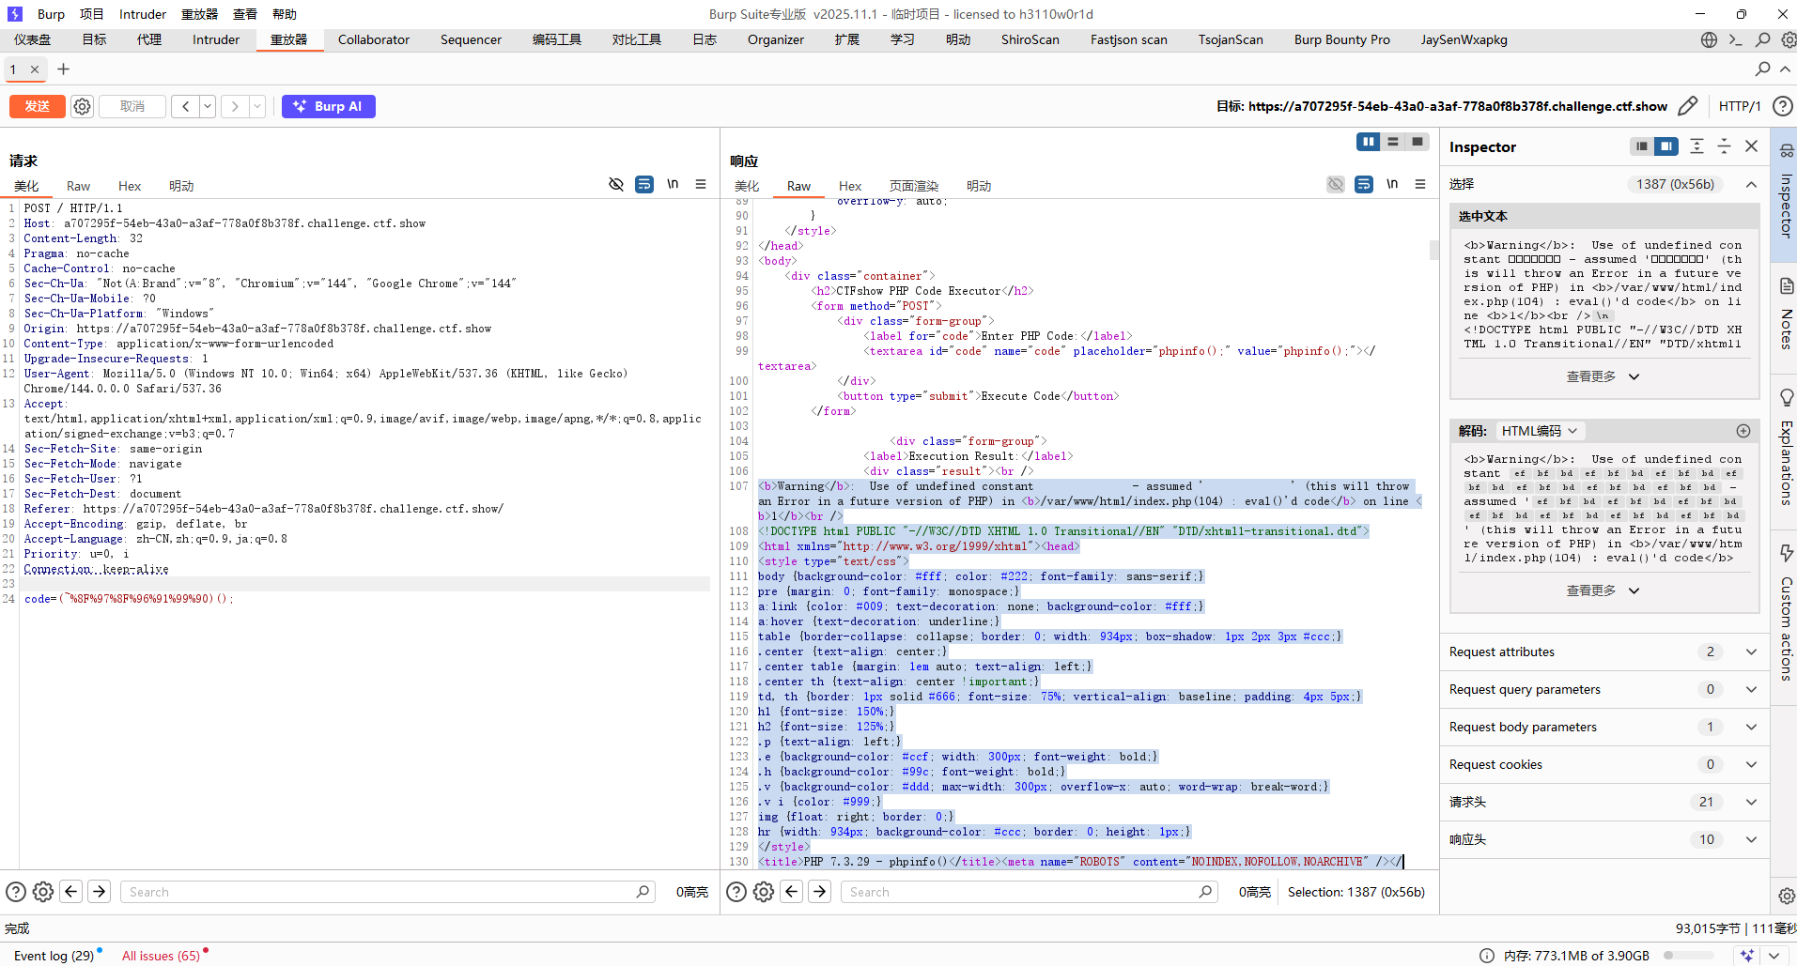Open response editor hamburger menu
1797x966 pixels.
point(1420,184)
